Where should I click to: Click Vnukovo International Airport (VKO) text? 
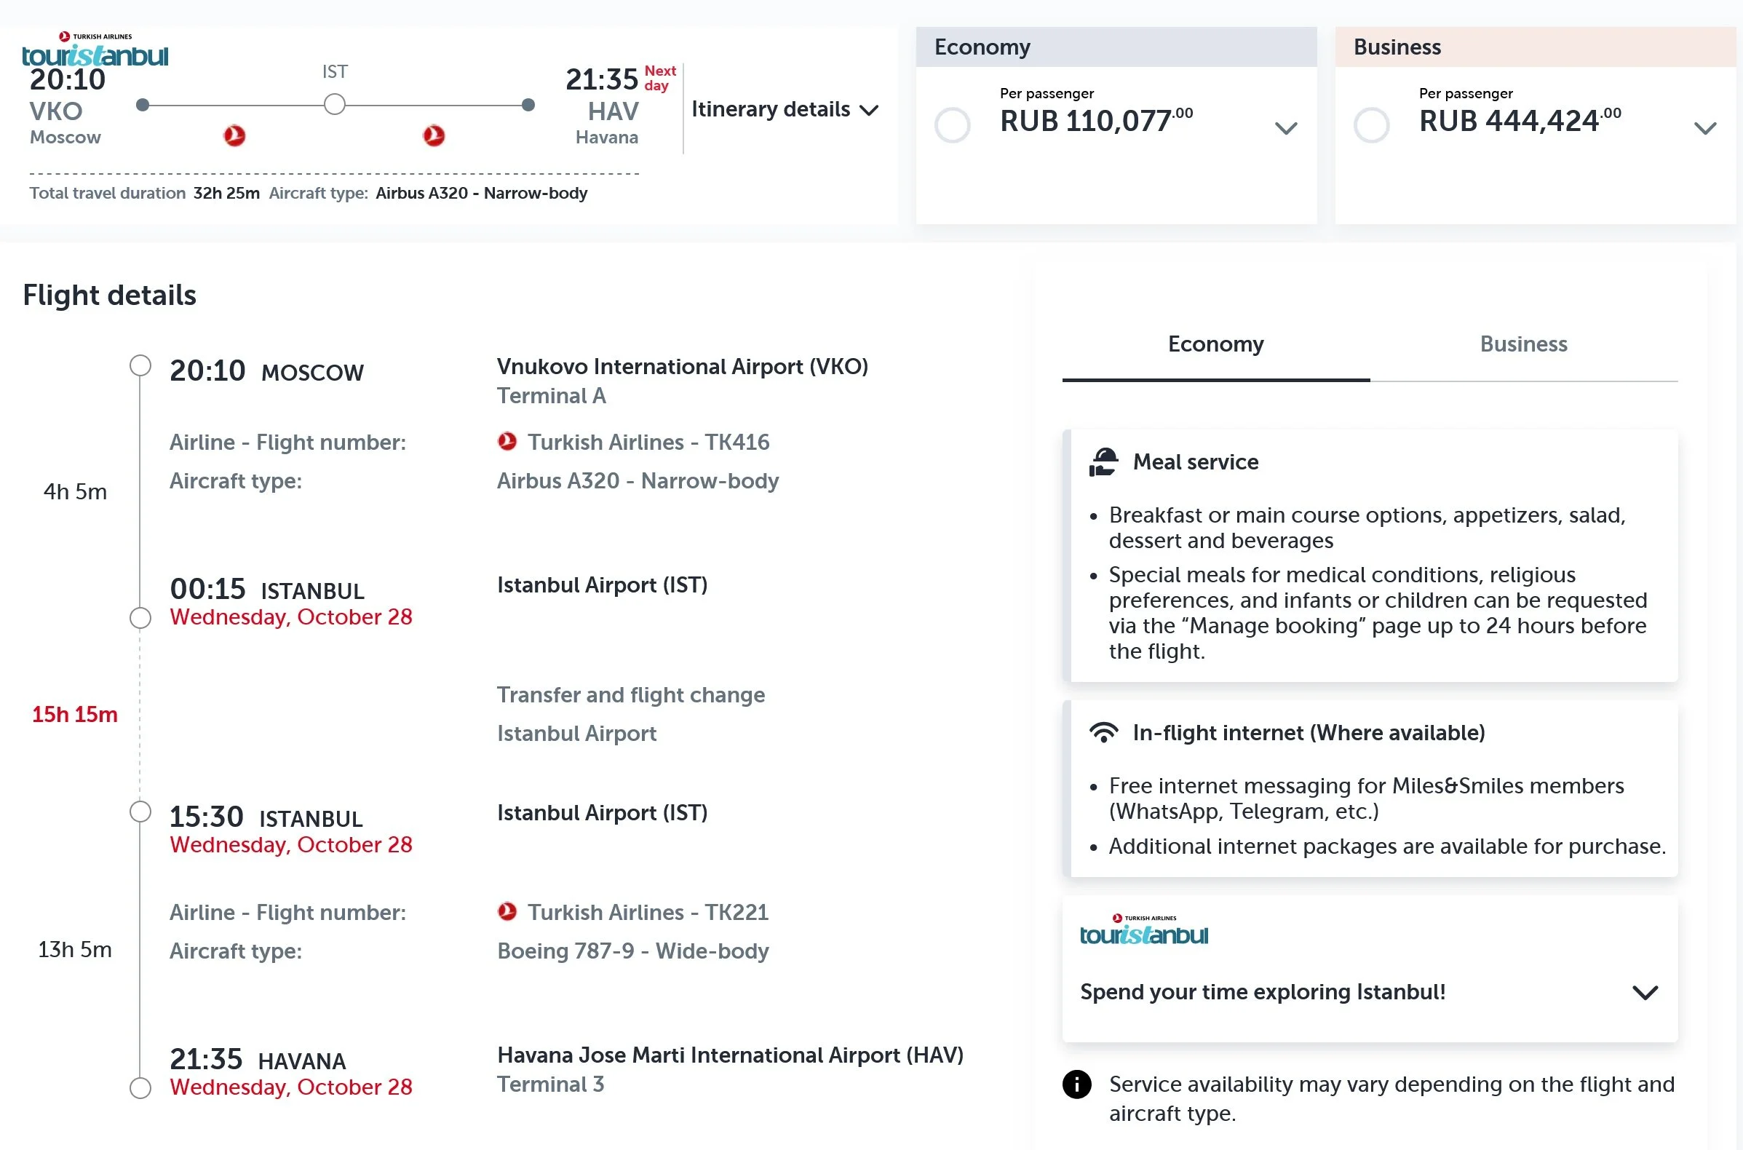tap(682, 366)
